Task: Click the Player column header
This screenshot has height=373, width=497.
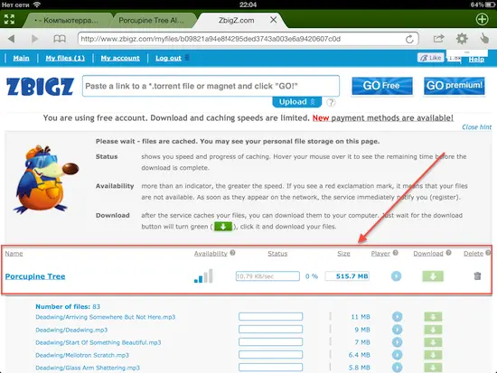Action: (x=380, y=254)
